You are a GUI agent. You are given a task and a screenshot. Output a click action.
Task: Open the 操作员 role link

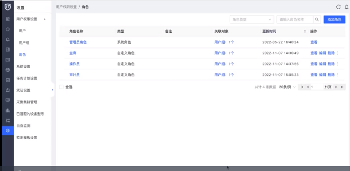[x=74, y=64]
